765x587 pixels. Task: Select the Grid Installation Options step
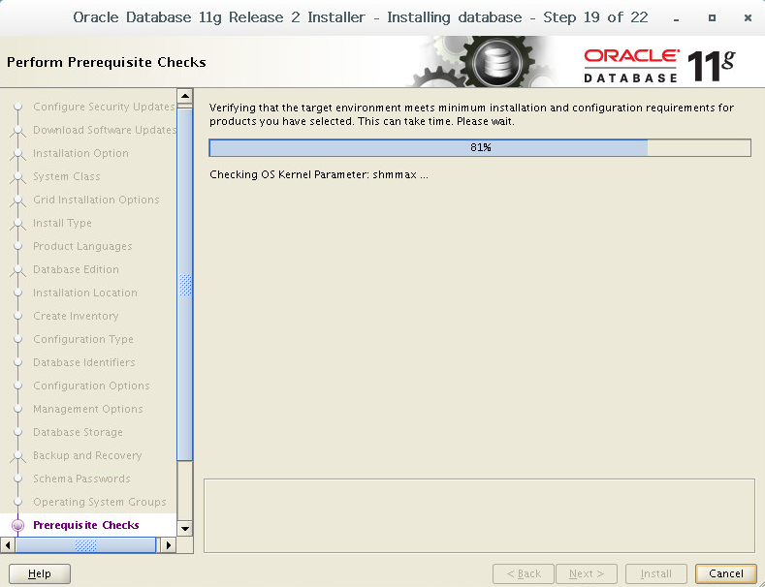click(x=96, y=200)
